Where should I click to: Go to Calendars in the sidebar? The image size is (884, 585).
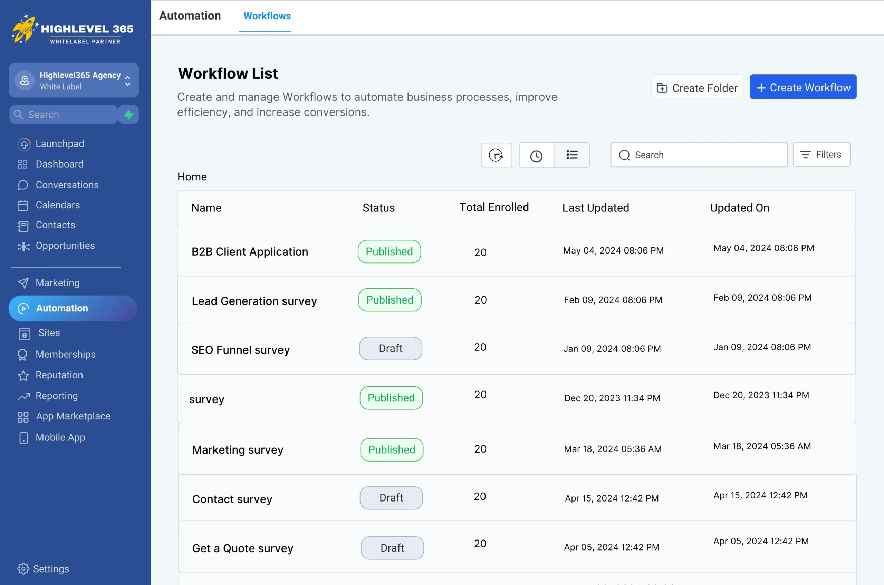[x=58, y=205]
